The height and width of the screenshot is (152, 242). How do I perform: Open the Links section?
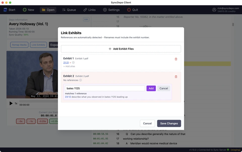tap(89, 10)
